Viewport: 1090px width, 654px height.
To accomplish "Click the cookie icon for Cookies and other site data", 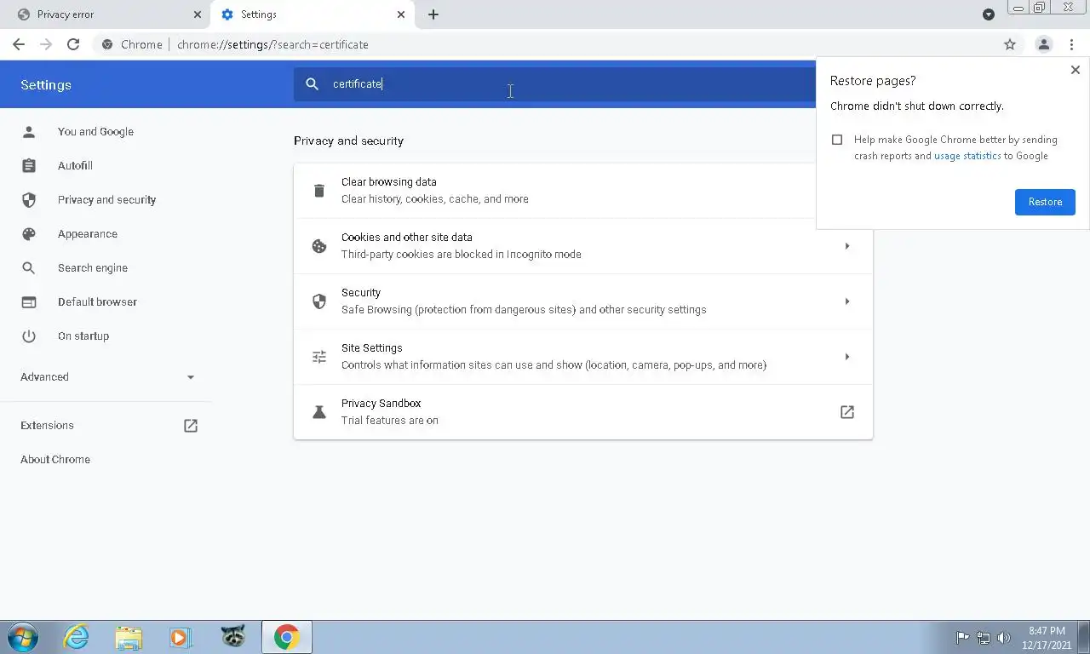I will [x=319, y=246].
